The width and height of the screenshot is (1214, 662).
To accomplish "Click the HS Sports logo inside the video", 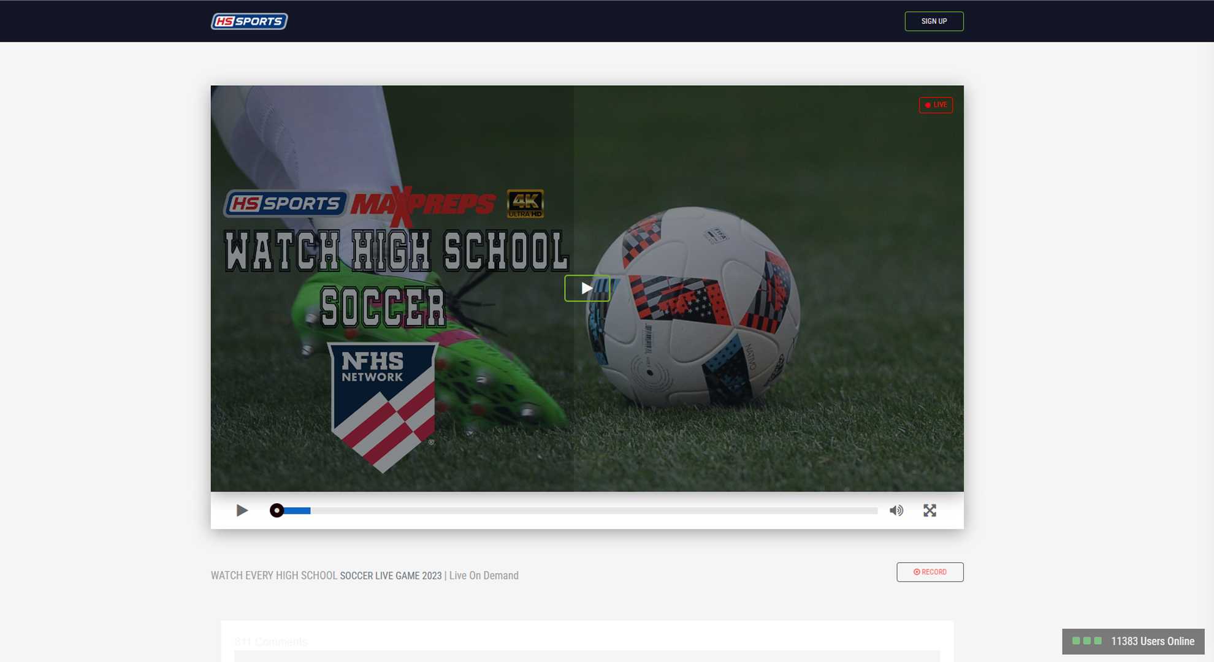I will (286, 204).
